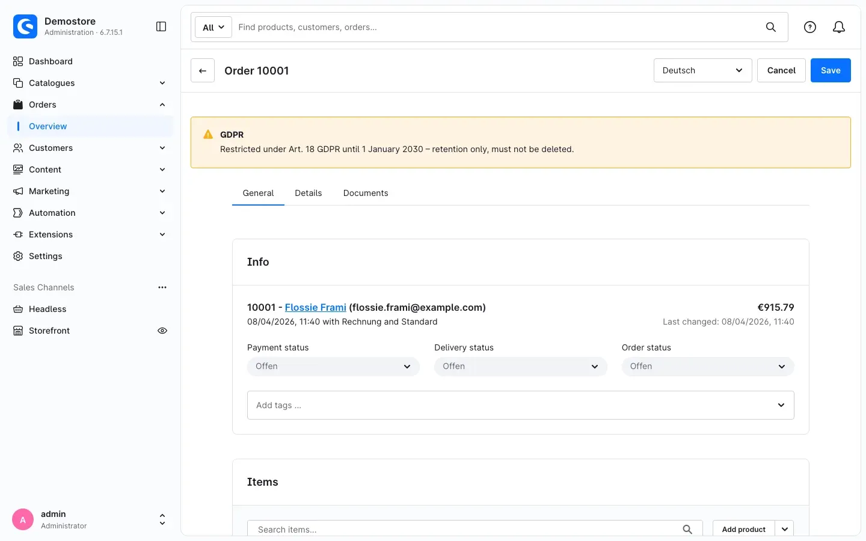
Task: Click the Headless basket icon
Action: click(18, 309)
